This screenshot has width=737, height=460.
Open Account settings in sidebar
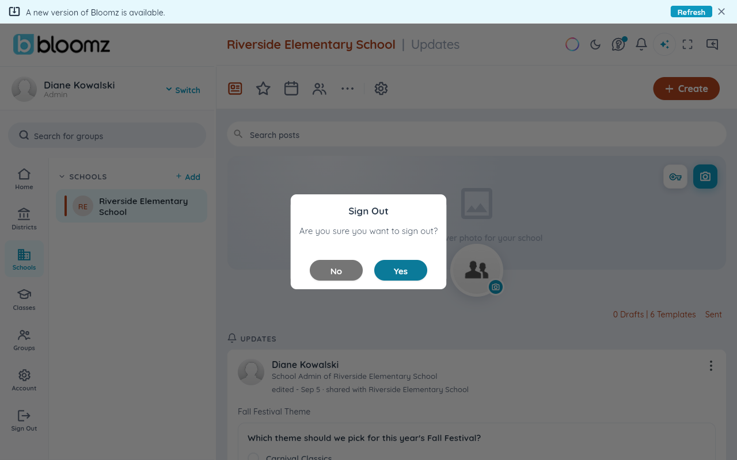tap(24, 380)
